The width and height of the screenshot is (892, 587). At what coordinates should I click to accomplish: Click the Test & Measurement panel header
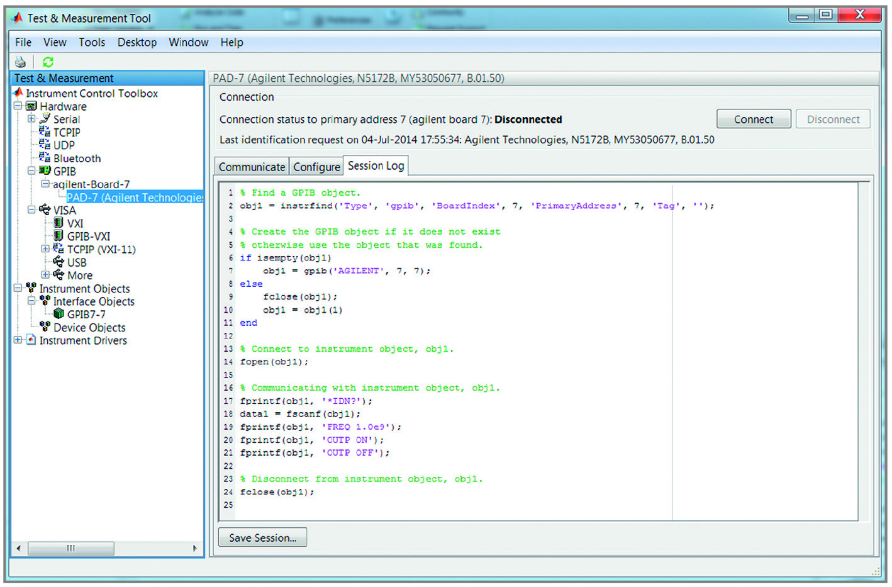(x=108, y=78)
